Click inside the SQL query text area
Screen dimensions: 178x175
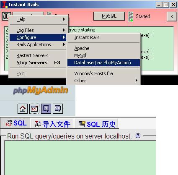[x=80, y=158]
